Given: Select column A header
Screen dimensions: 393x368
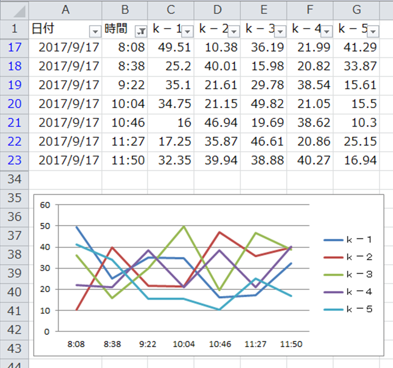Looking at the screenshot, I should (65, 10).
